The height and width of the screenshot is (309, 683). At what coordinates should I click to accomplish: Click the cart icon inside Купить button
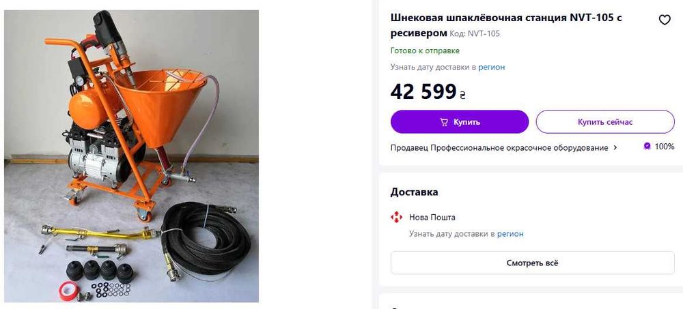click(444, 122)
